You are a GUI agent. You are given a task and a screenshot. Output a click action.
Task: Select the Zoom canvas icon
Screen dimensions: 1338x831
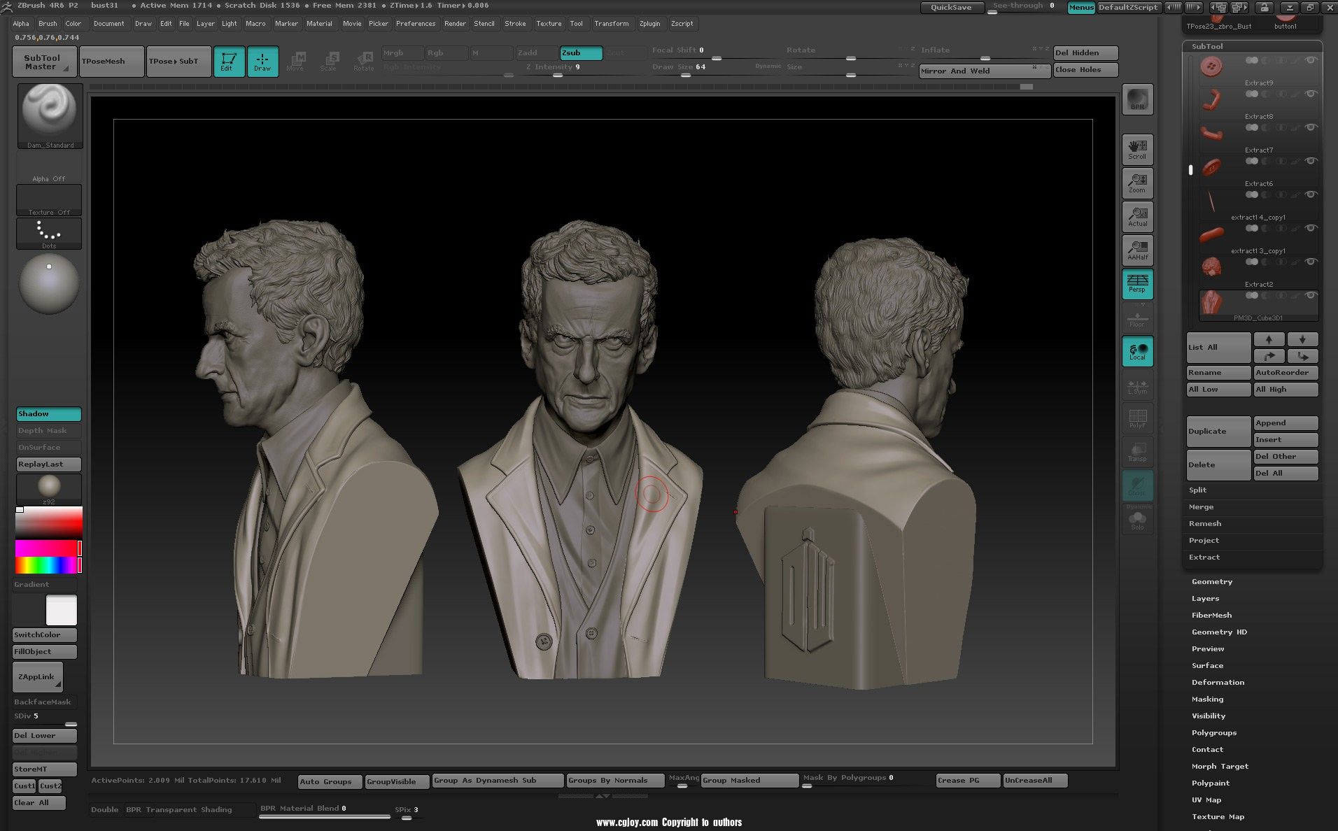[1138, 183]
